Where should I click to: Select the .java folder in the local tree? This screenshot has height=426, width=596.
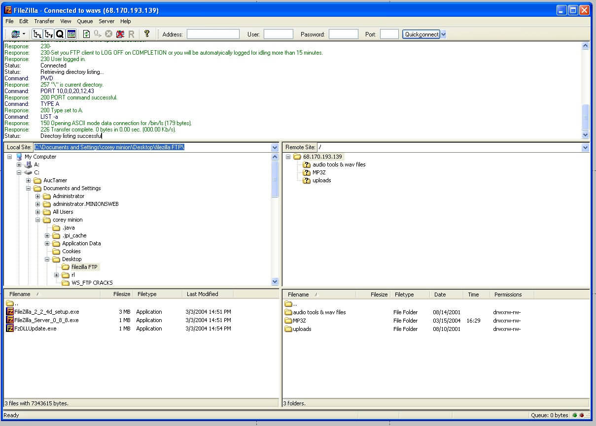(69, 228)
